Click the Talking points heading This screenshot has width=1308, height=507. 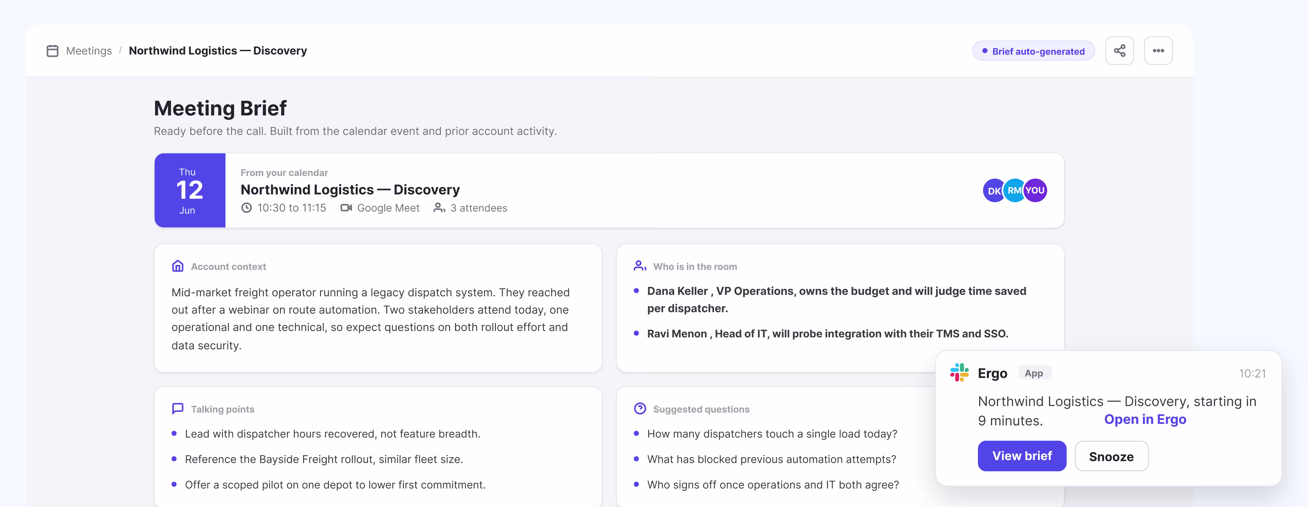coord(223,409)
